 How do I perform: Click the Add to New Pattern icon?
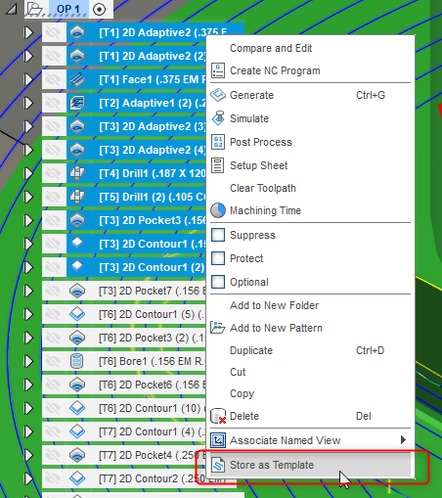218,328
